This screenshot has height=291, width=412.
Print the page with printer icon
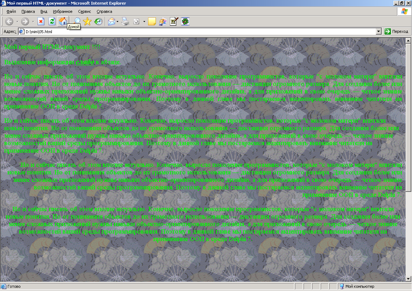point(125,21)
